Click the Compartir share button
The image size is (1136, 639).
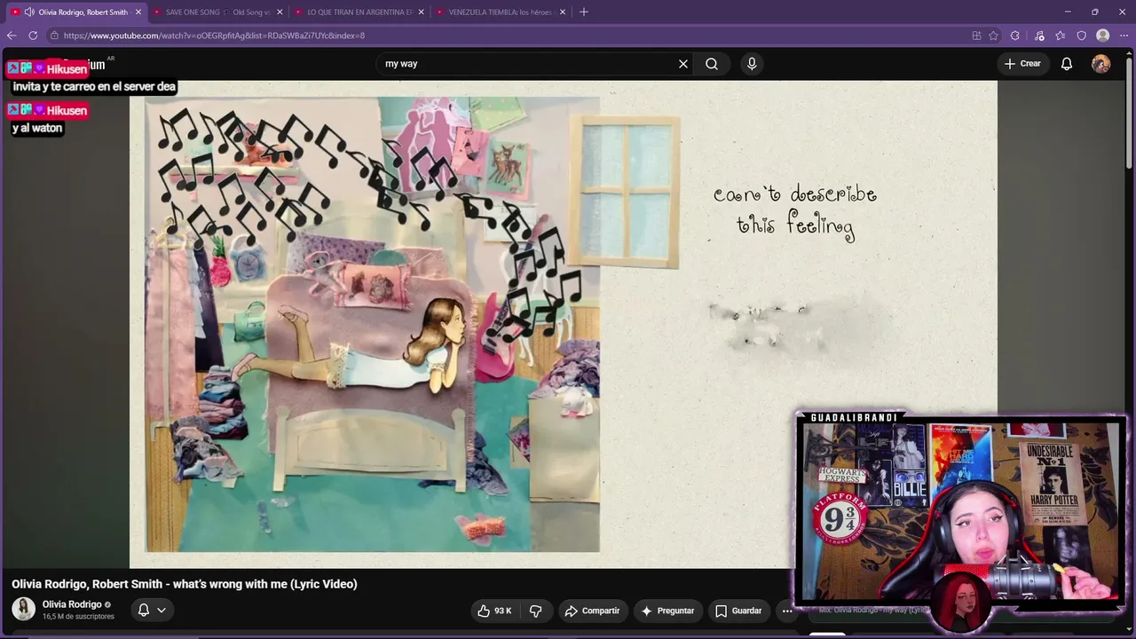pyautogui.click(x=592, y=611)
